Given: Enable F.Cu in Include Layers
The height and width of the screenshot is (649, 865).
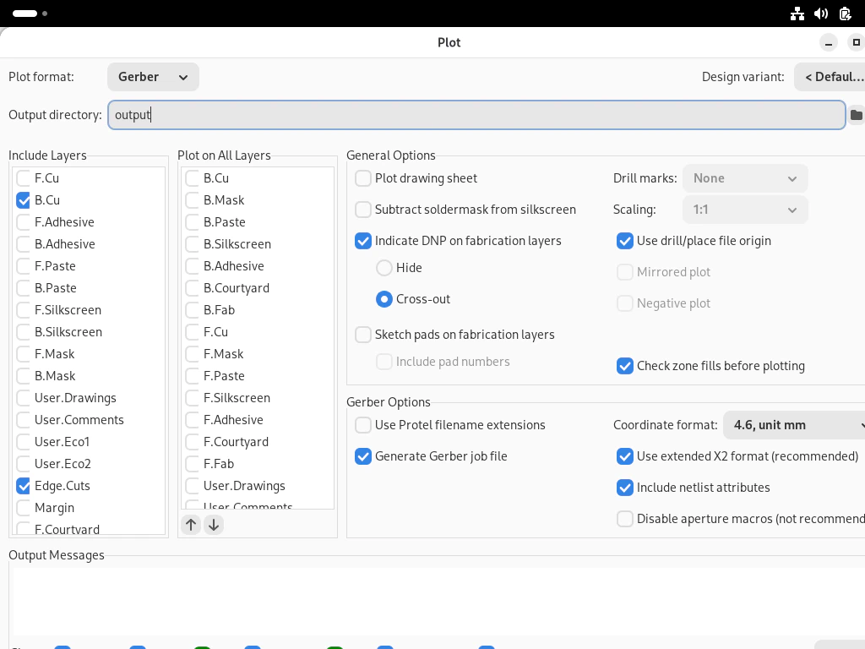Looking at the screenshot, I should pyautogui.click(x=23, y=178).
